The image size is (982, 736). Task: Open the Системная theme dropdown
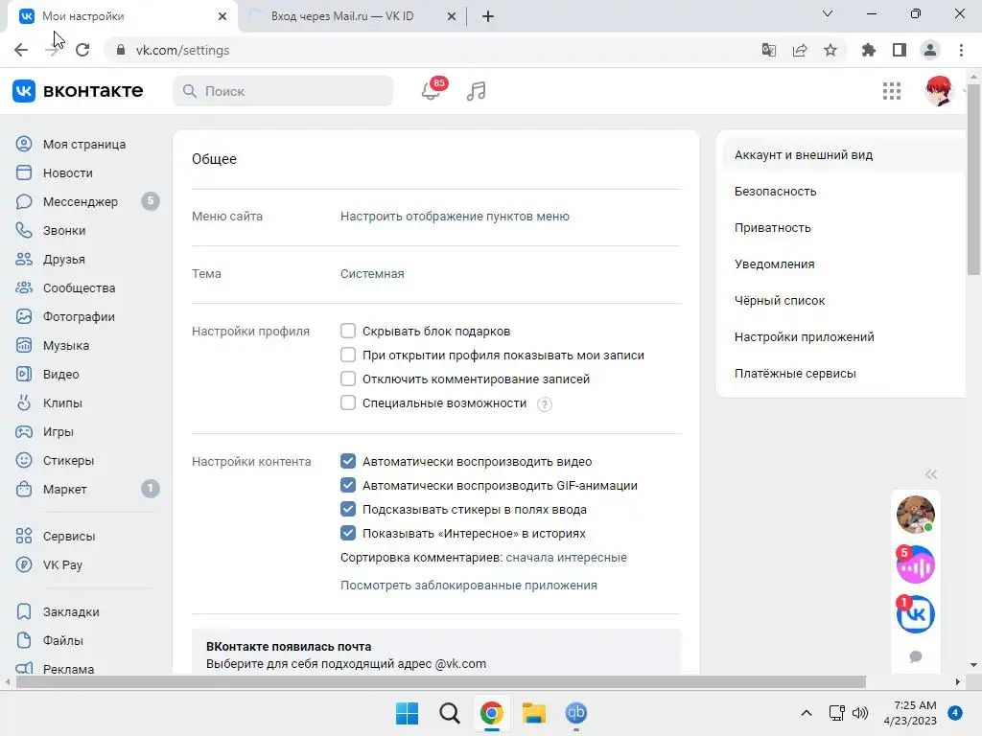372,273
